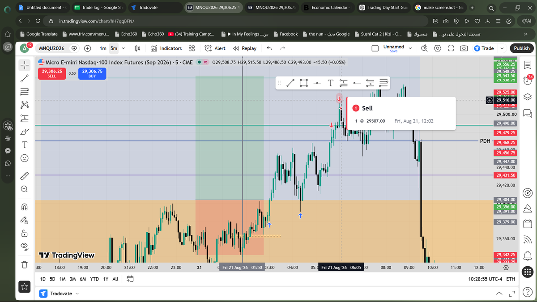Open the target/screener icon in right sidebar
Image resolution: width=537 pixels, height=302 pixels.
pos(528,193)
